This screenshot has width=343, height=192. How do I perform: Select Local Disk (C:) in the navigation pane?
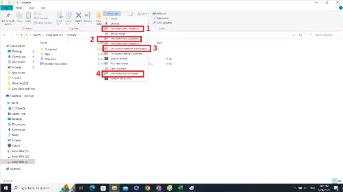[x=20, y=151]
